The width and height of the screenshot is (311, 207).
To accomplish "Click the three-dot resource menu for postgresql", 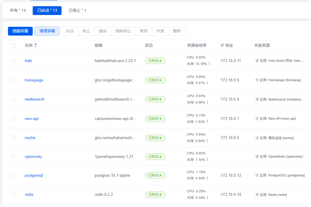I will point(207,178).
